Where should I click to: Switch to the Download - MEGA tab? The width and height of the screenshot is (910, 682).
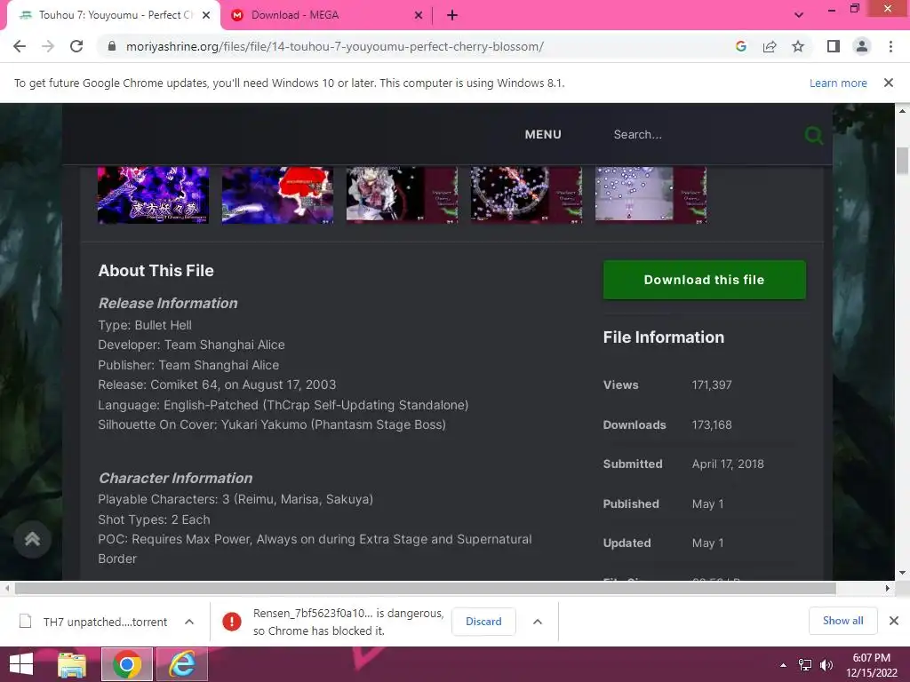click(325, 15)
